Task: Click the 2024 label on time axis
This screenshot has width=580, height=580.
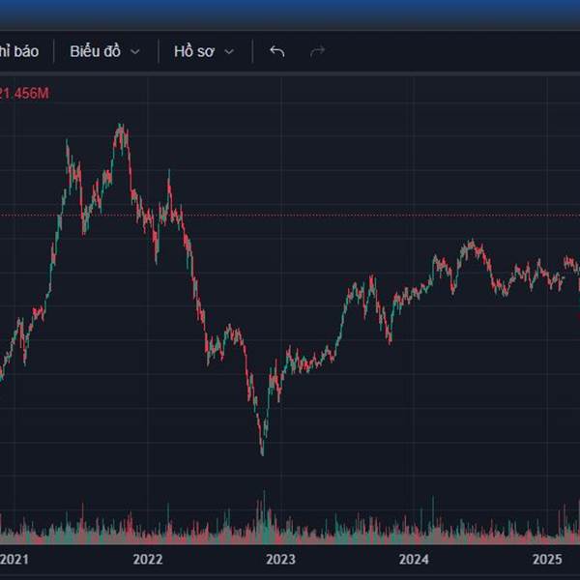Action: point(414,559)
